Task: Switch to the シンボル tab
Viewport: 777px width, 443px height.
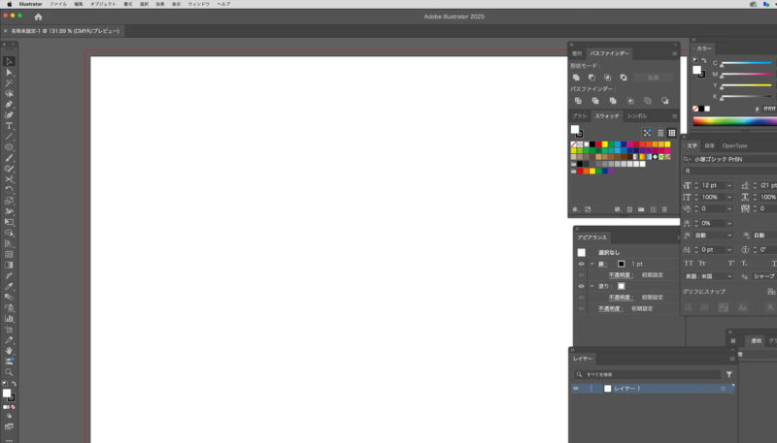Action: coord(636,115)
